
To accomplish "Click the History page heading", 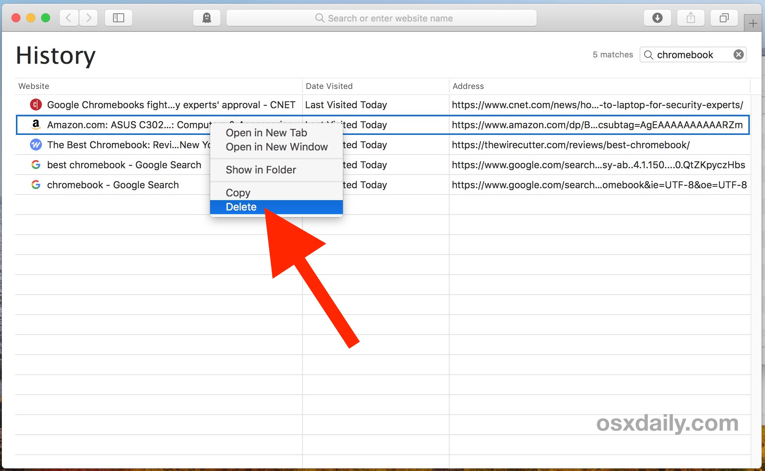I will 56,56.
